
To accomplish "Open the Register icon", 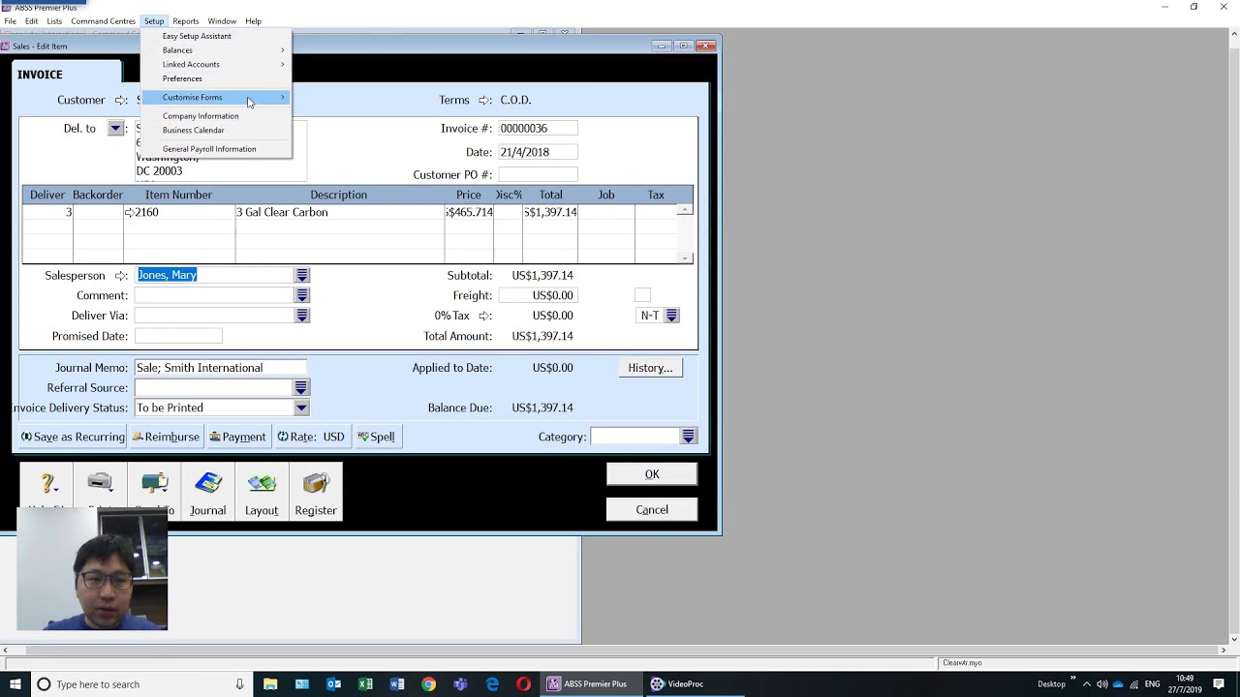I will pyautogui.click(x=316, y=494).
